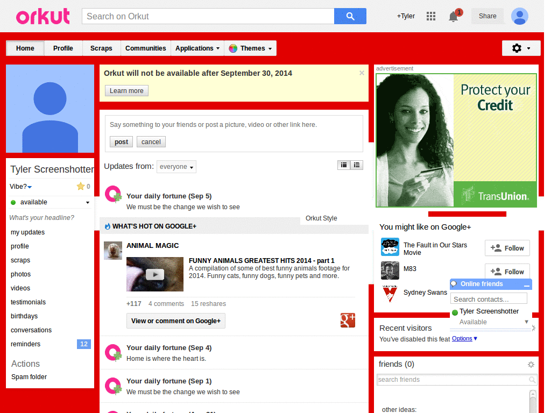Screen dimensions: 551x413
Task: Click the search friends magnifier icon
Action: pos(532,380)
